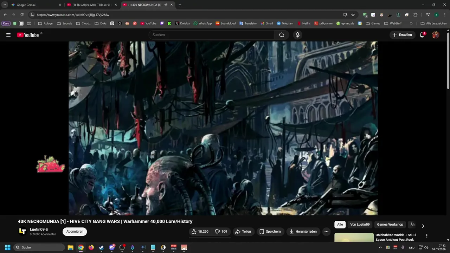
Task: Open Chrome three-dot menu
Action: (x=444, y=15)
